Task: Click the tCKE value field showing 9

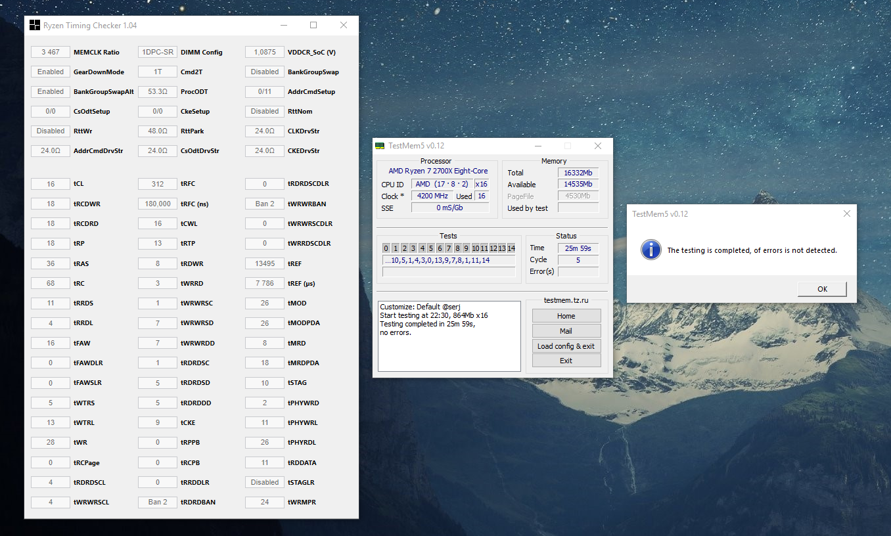Action: [x=158, y=423]
